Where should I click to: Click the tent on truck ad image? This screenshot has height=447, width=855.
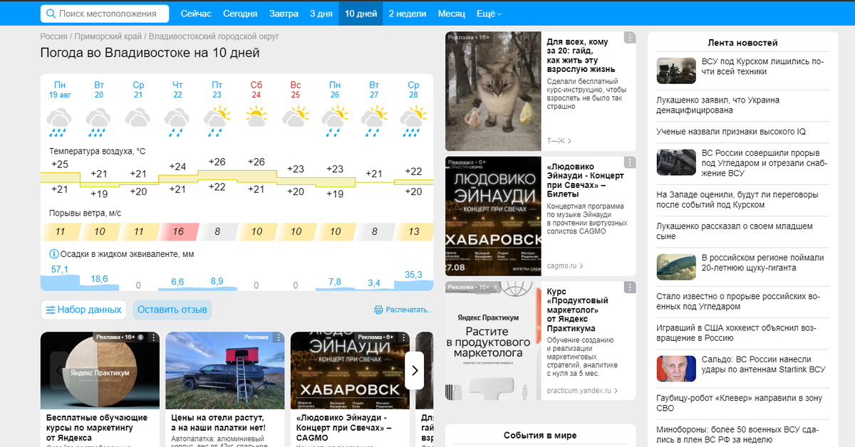(x=224, y=371)
